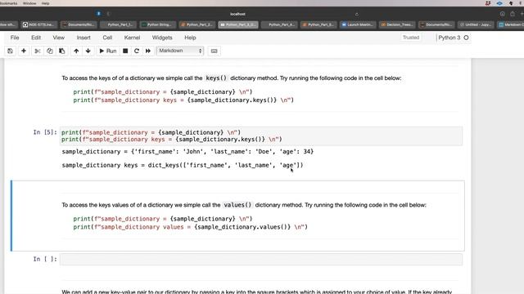Click into the empty code cell input
The image size is (524, 294).
point(261,259)
